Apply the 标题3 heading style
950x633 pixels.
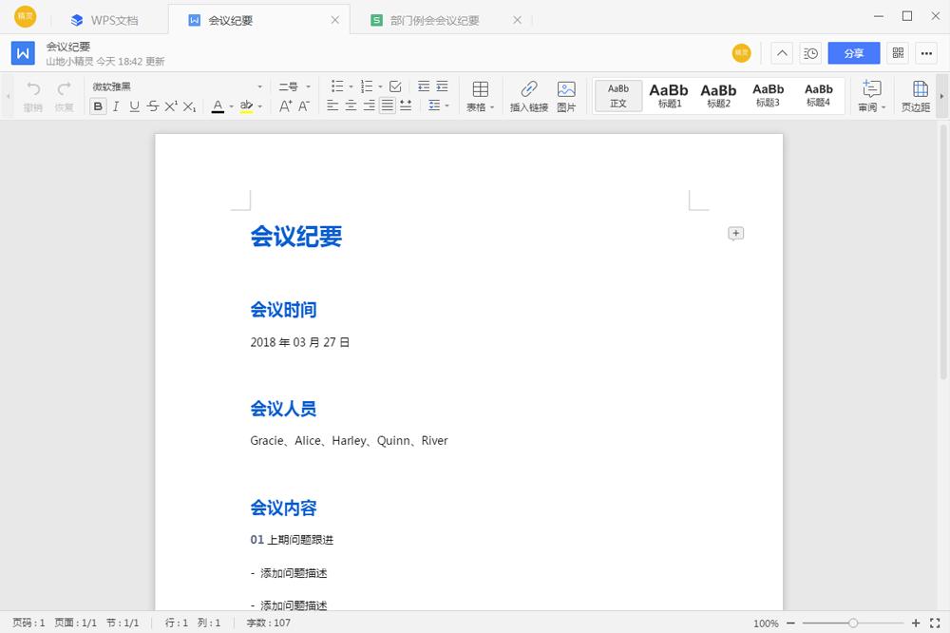coord(769,96)
